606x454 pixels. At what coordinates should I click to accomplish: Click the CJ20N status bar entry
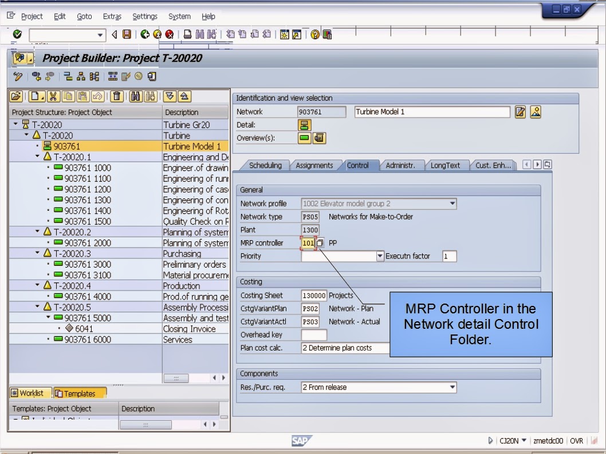509,441
